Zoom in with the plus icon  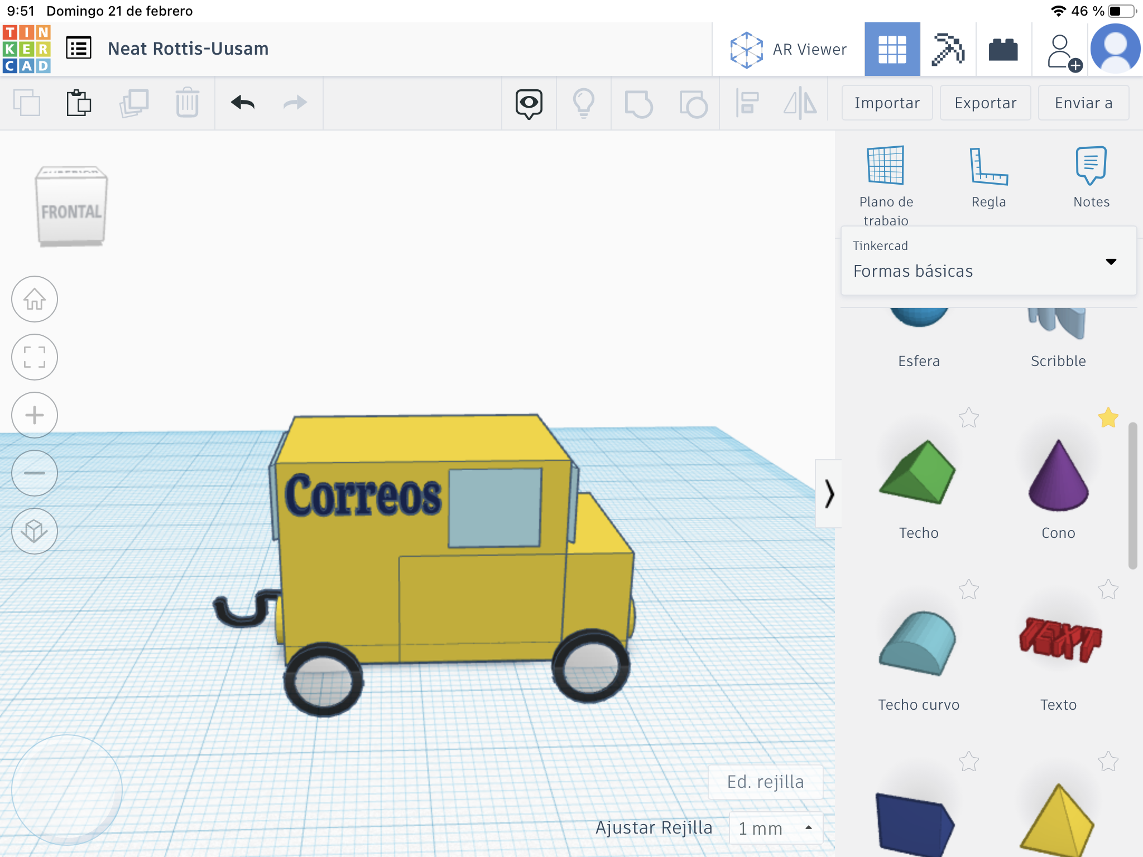click(35, 415)
